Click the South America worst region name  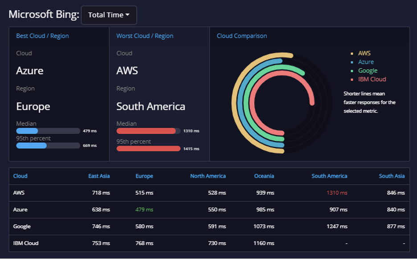tap(151, 106)
